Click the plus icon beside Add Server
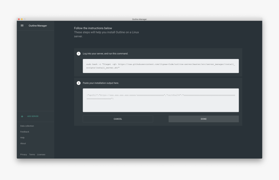This screenshot has width=279, height=180. click(x=22, y=116)
